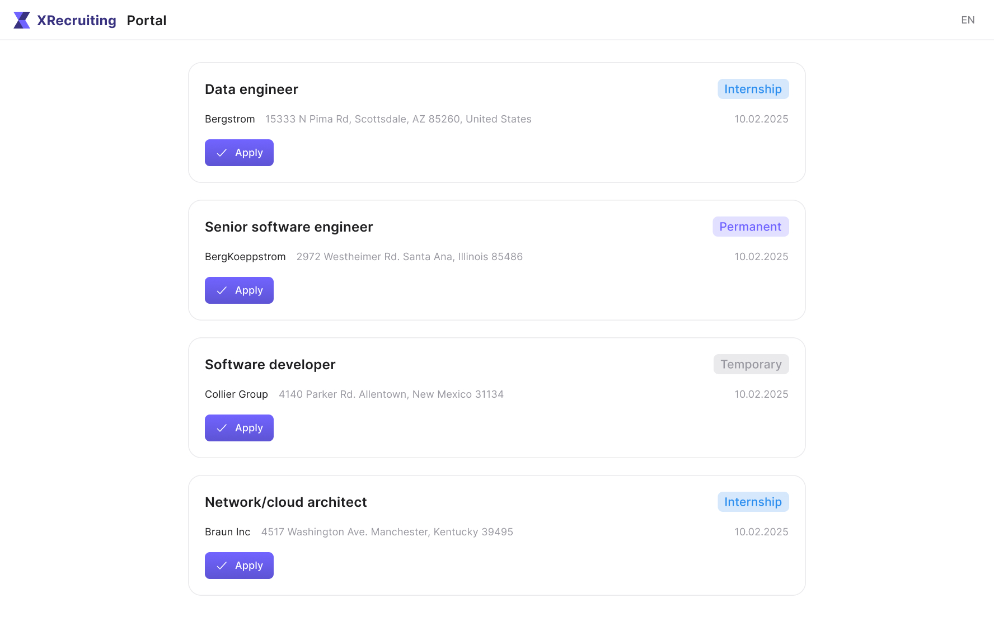Click the XRecruiting logo icon
Screen dimensions: 994x631
click(22, 20)
